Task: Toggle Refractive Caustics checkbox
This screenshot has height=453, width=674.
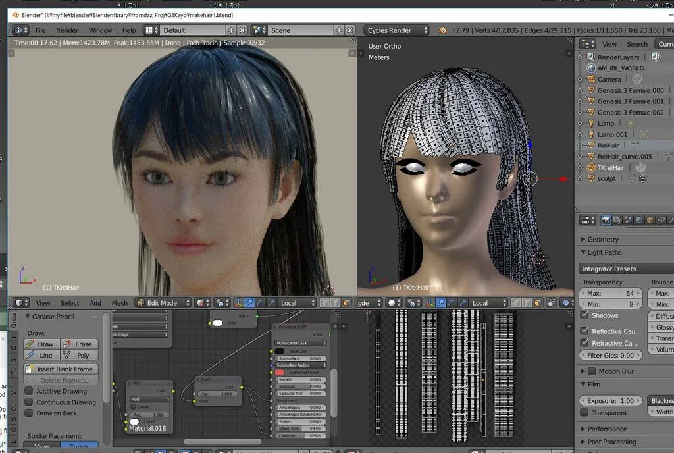Action: 584,343
